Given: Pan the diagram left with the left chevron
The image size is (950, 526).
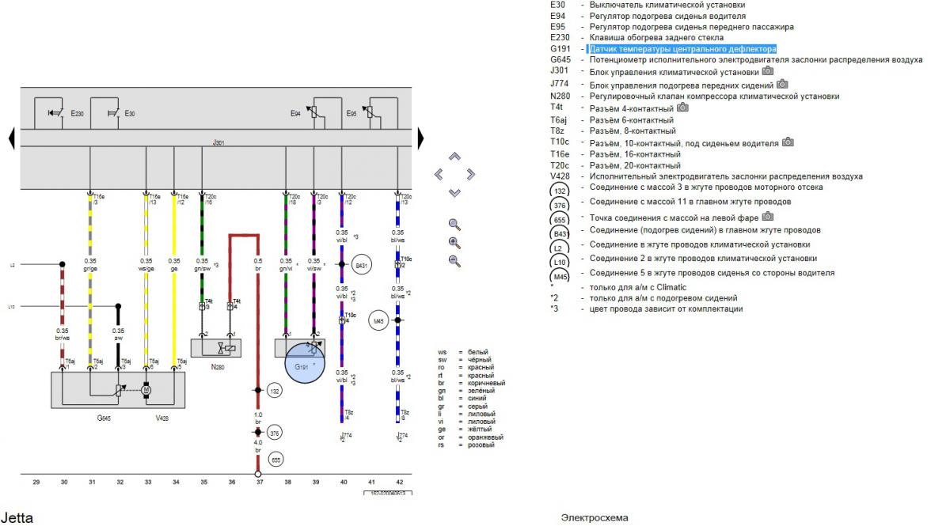Looking at the screenshot, I should [437, 174].
